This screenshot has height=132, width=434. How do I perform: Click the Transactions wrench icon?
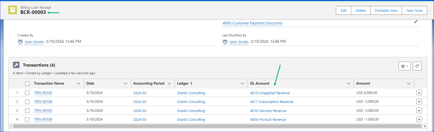[16, 65]
